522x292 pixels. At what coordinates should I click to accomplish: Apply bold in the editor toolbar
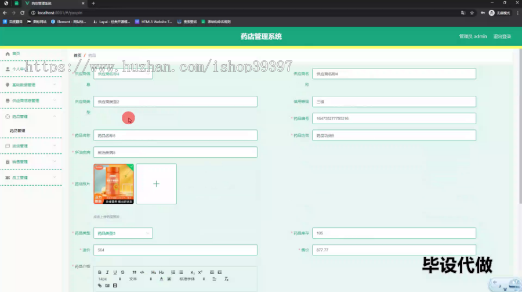(x=100, y=272)
